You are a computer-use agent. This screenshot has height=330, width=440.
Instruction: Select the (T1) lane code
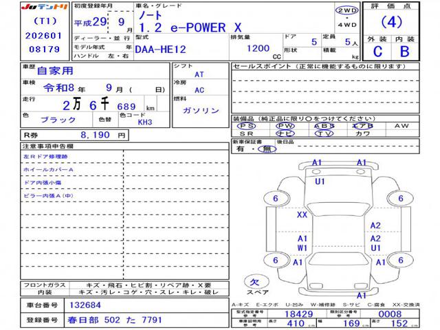click(45, 21)
